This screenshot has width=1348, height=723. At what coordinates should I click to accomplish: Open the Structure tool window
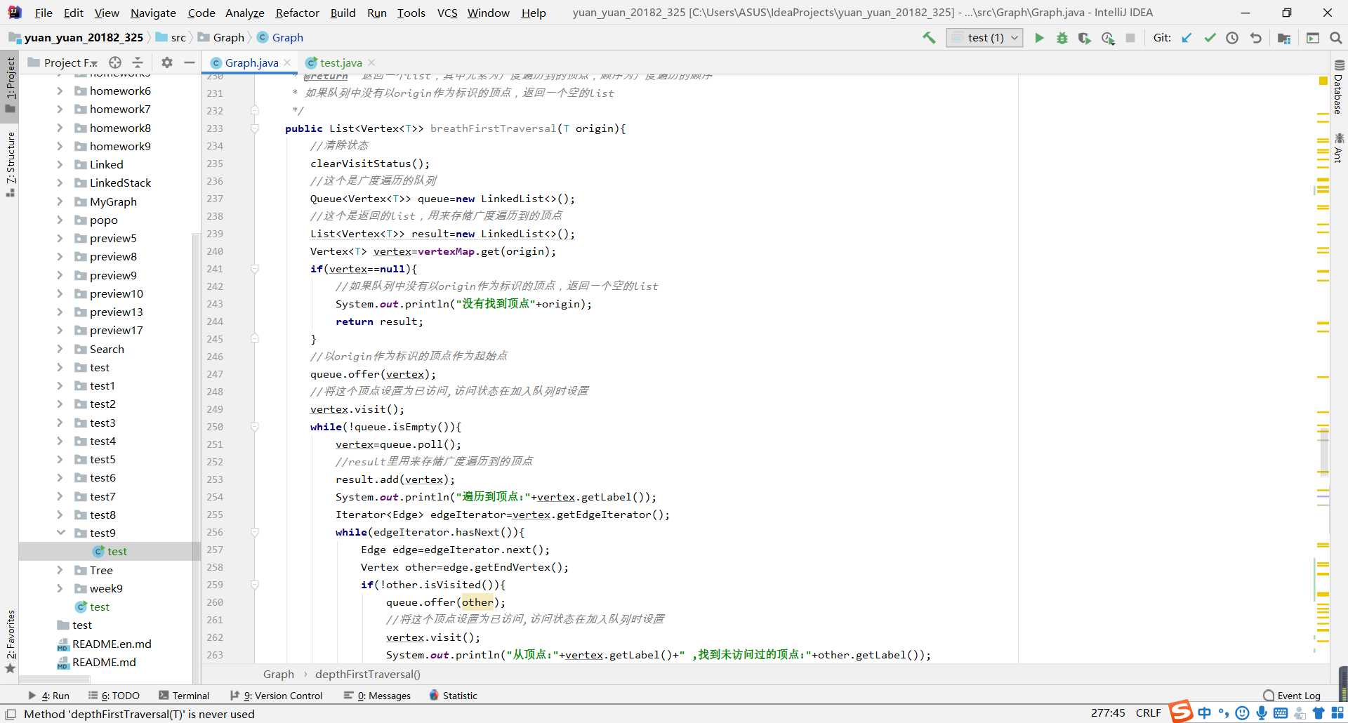(10, 164)
